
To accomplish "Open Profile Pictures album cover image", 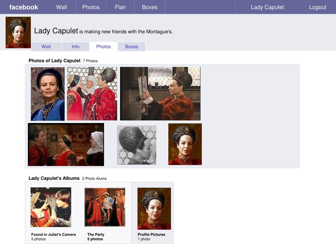I will pos(154,209).
